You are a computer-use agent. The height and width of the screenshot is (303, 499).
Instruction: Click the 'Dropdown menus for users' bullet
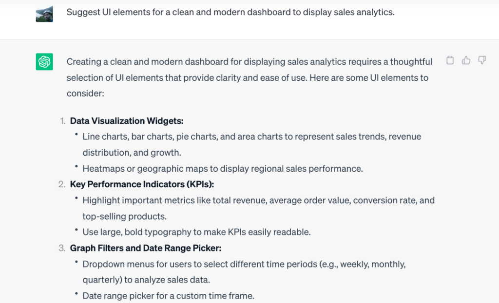point(244,264)
